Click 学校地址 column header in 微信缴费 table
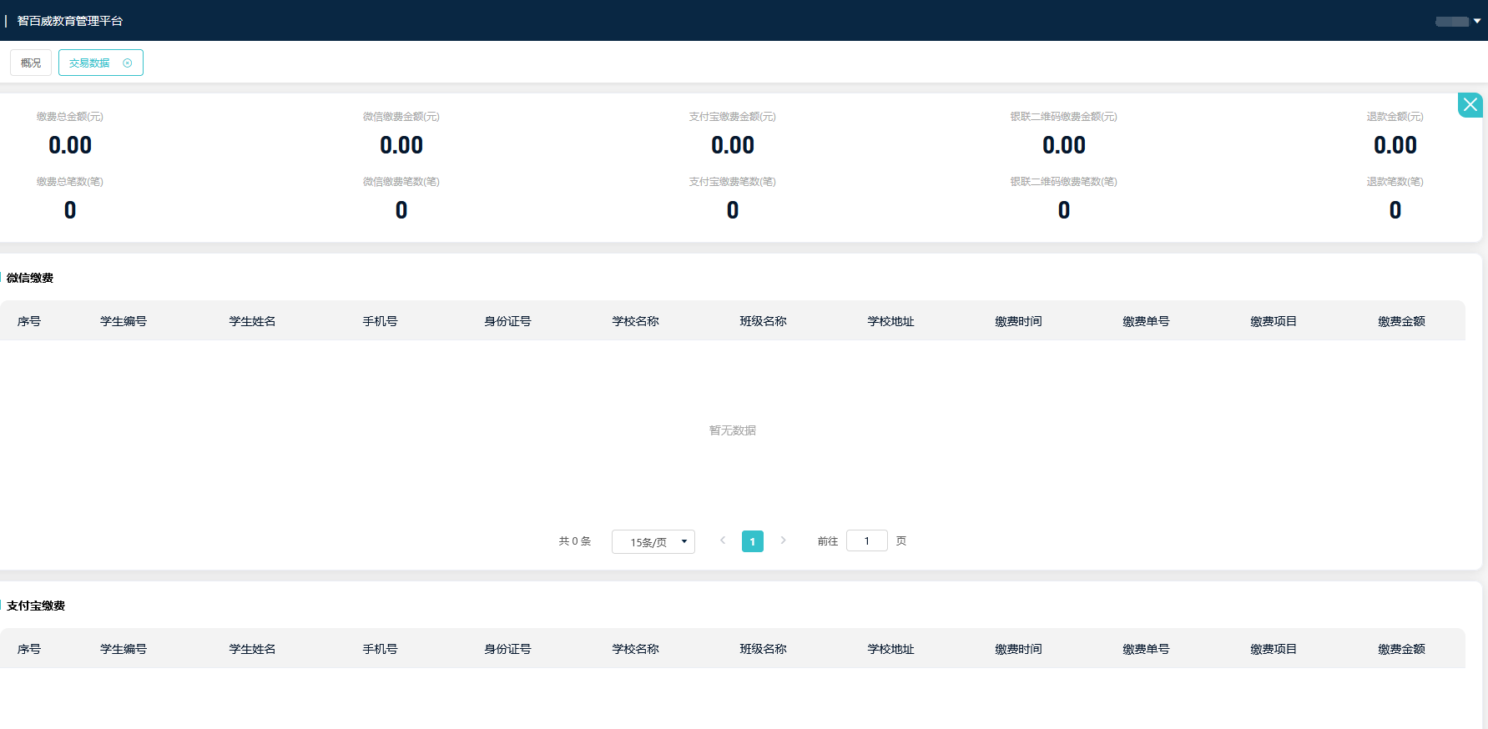Image resolution: width=1488 pixels, height=729 pixels. pyautogui.click(x=891, y=321)
